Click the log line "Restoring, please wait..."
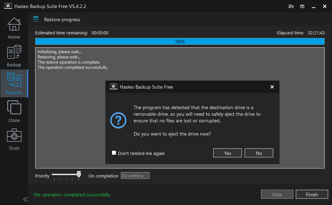The image size is (332, 205). (x=59, y=57)
